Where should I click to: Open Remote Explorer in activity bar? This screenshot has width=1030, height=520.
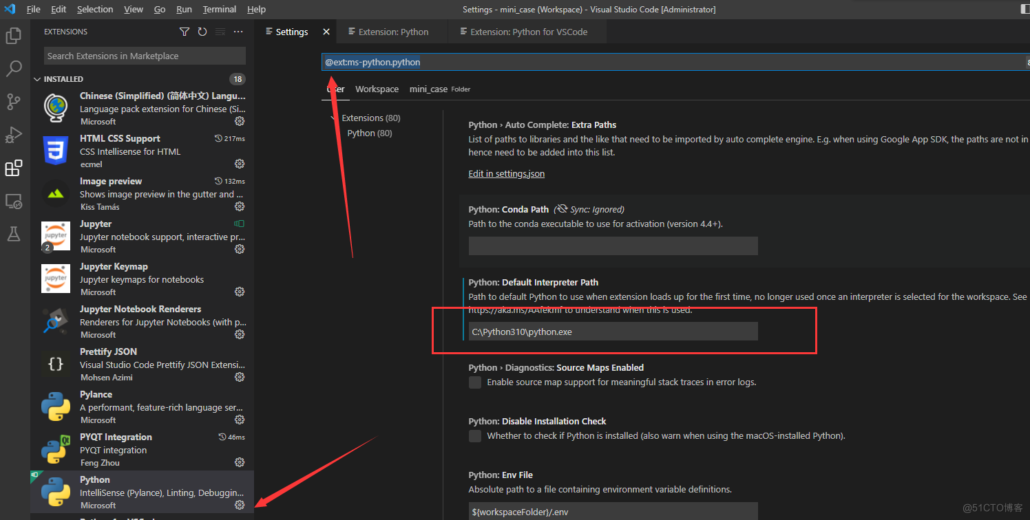click(14, 202)
